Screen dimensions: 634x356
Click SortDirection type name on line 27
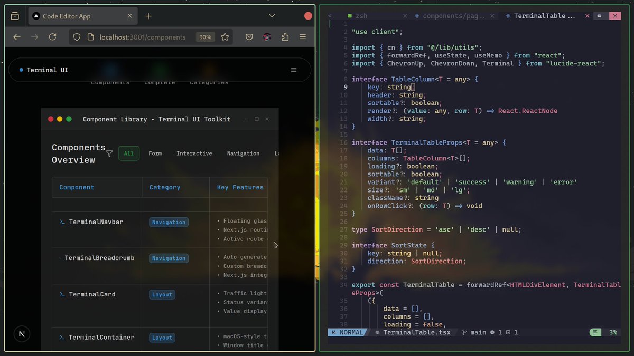point(397,229)
